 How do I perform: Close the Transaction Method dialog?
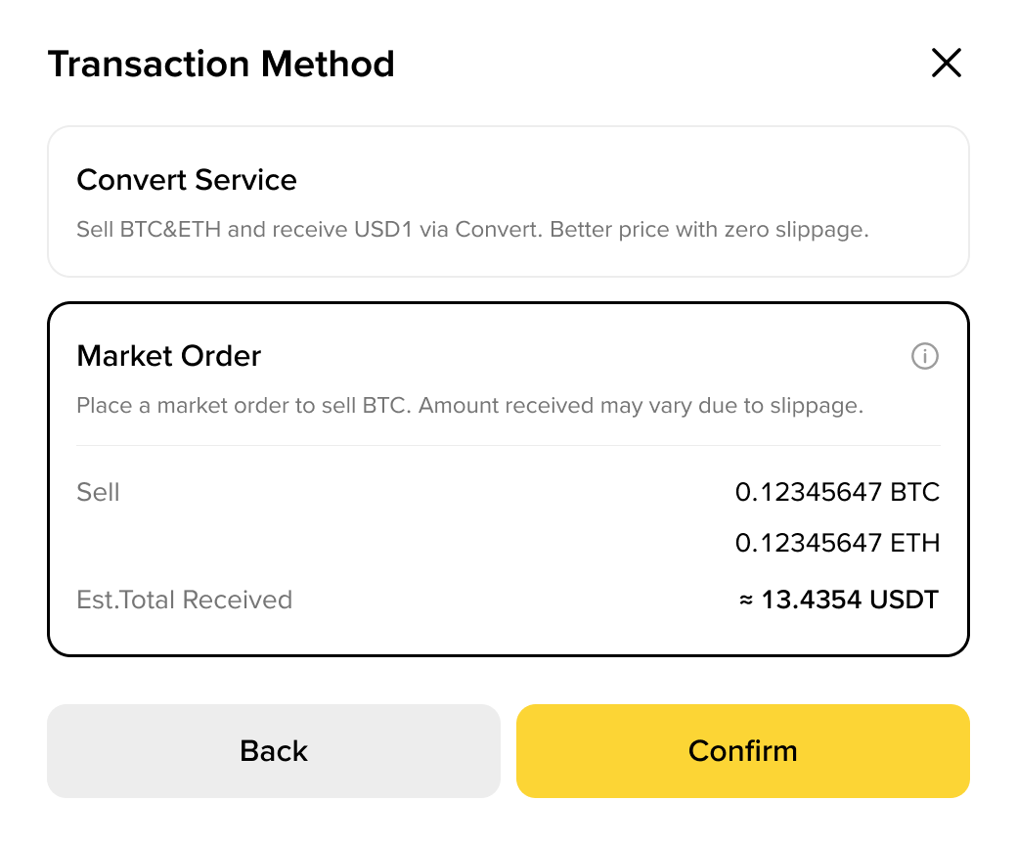pyautogui.click(x=947, y=63)
